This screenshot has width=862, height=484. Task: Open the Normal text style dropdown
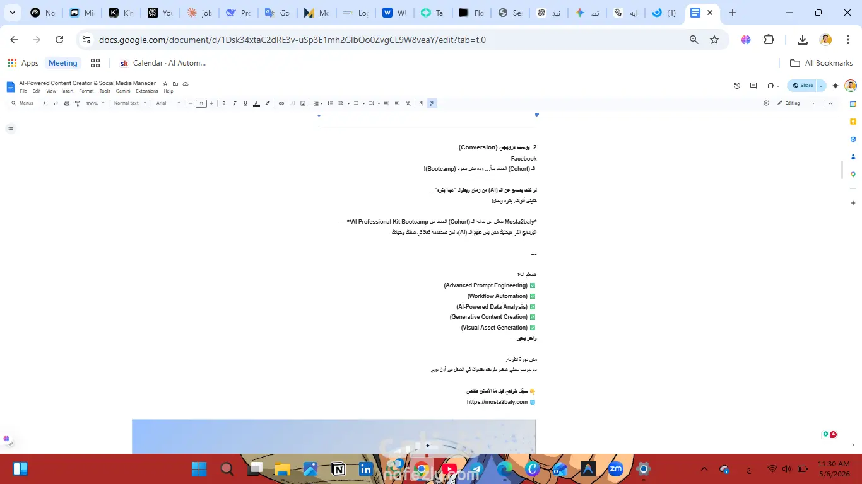coord(130,103)
